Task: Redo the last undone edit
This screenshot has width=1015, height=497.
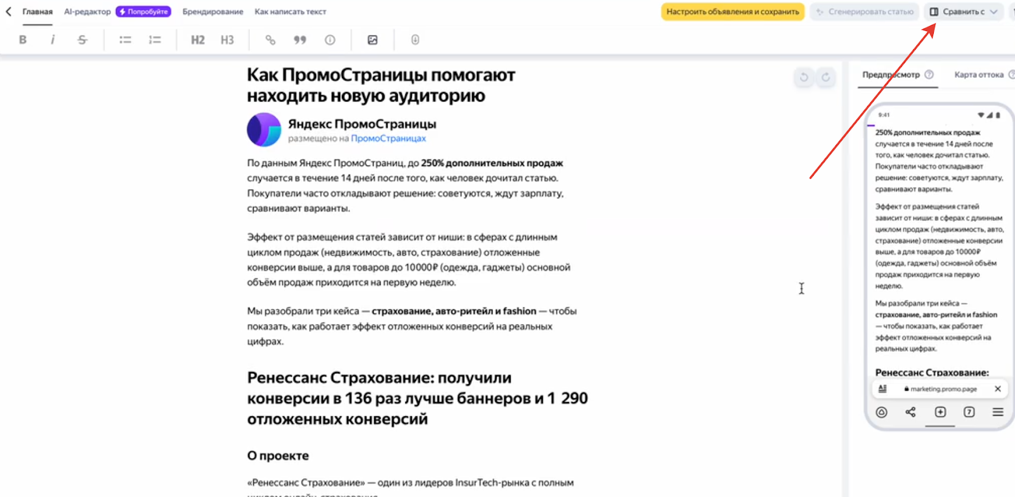Action: [x=826, y=77]
